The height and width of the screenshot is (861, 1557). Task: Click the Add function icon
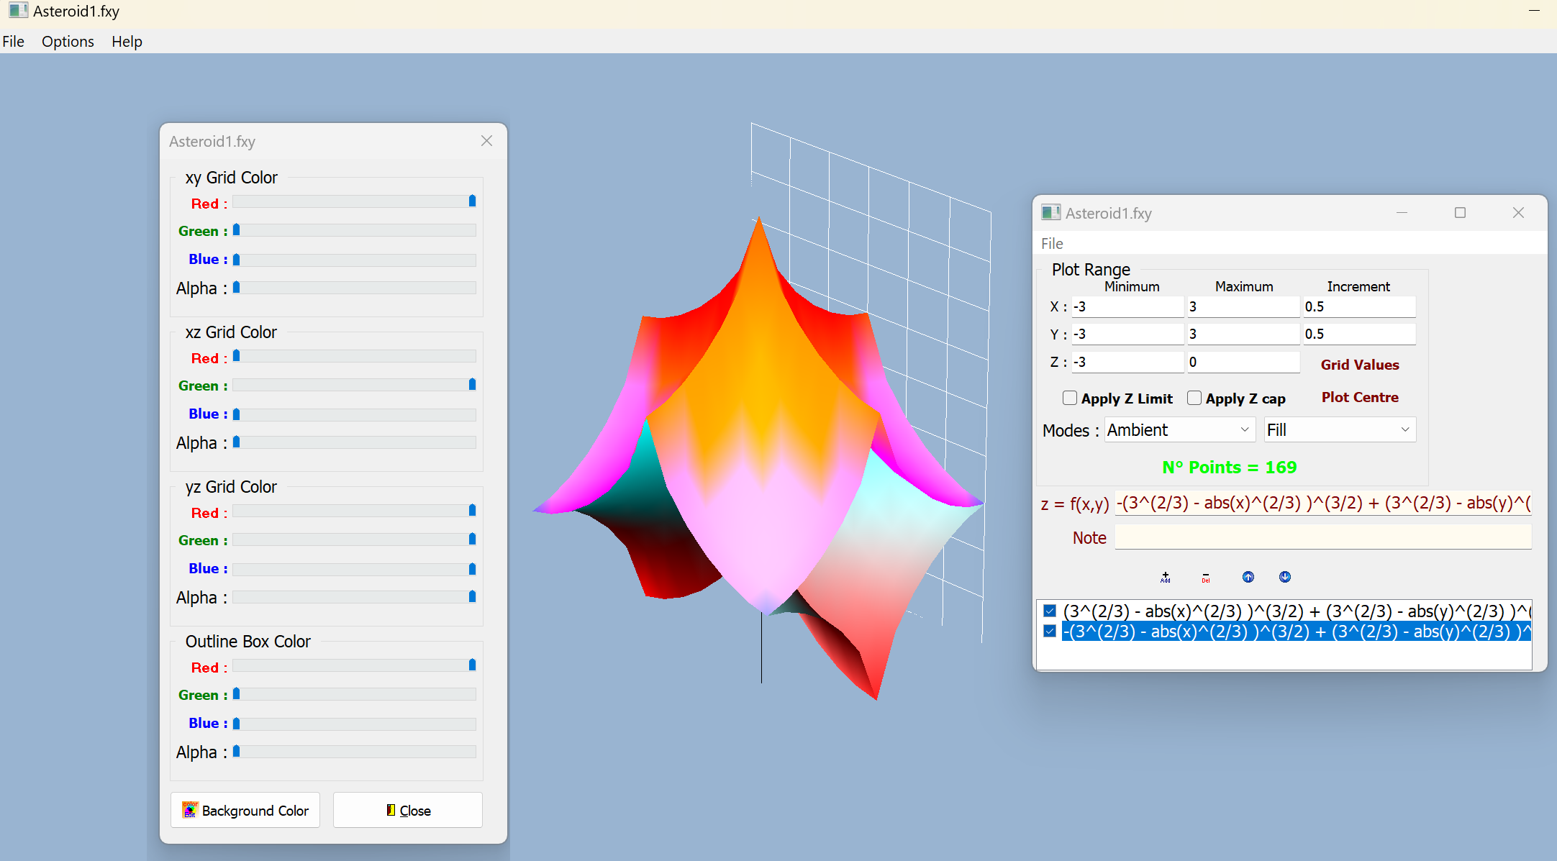point(1165,577)
